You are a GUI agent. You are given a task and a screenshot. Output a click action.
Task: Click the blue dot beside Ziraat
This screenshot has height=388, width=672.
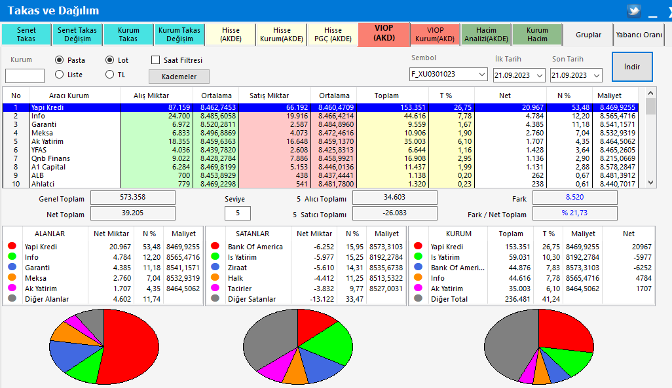pyautogui.click(x=215, y=267)
